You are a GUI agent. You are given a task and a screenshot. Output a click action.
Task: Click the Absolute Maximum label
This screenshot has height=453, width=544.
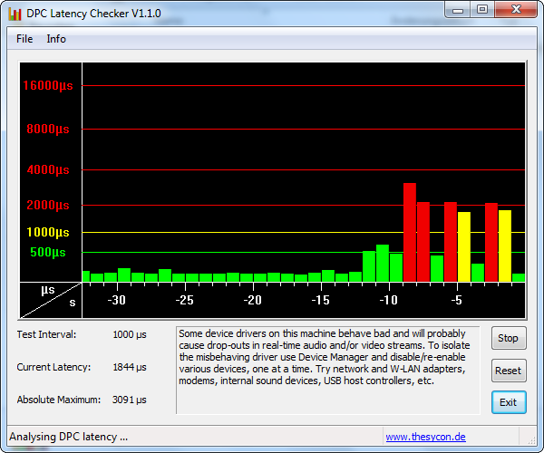(59, 400)
